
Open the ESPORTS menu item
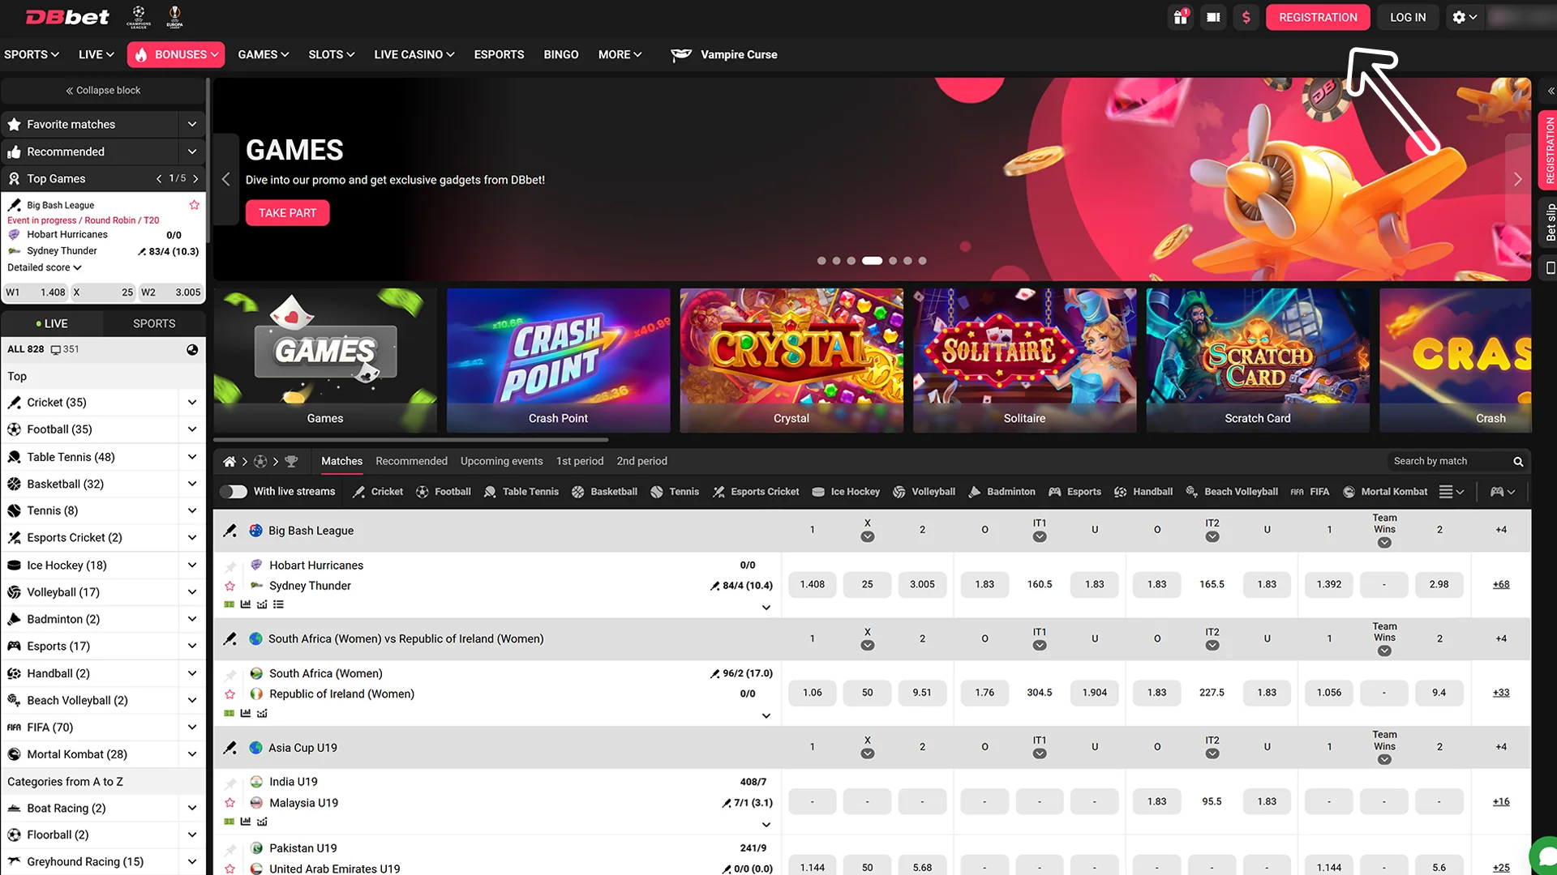[499, 54]
